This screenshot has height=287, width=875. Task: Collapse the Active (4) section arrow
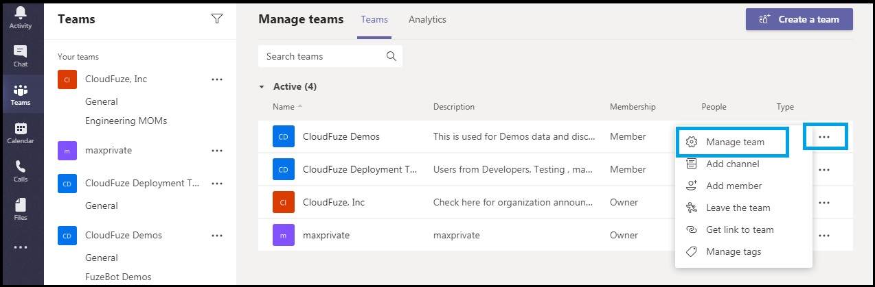262,87
